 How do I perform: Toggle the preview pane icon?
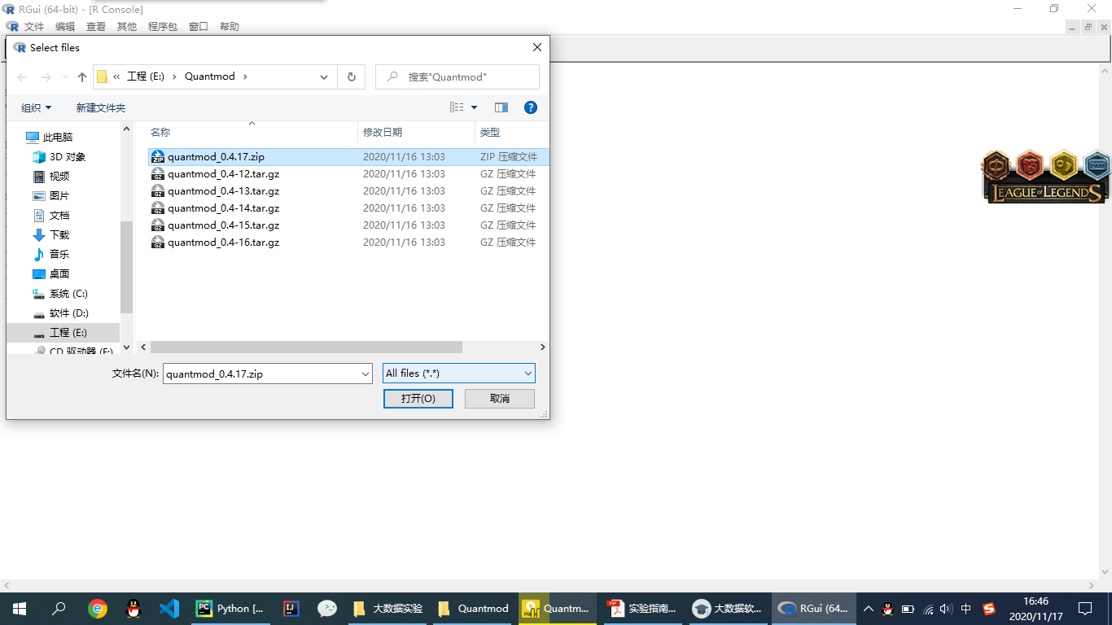point(501,107)
